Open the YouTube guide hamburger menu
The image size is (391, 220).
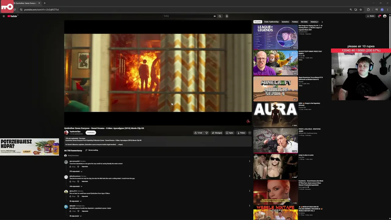pyautogui.click(x=4, y=16)
